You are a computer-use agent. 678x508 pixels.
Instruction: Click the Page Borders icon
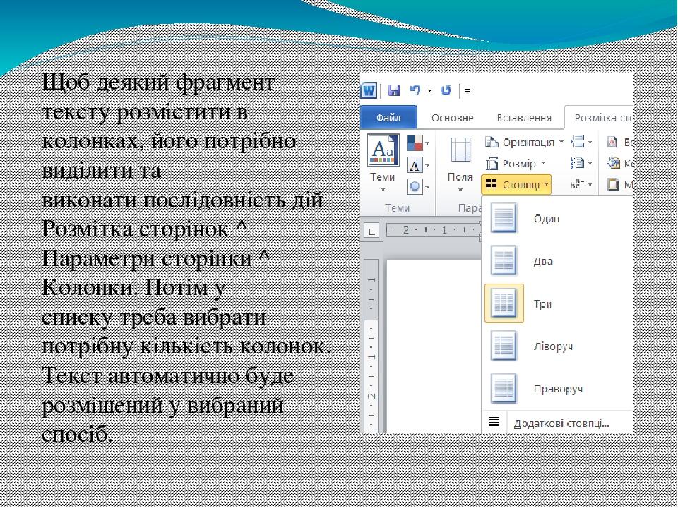[x=613, y=184]
